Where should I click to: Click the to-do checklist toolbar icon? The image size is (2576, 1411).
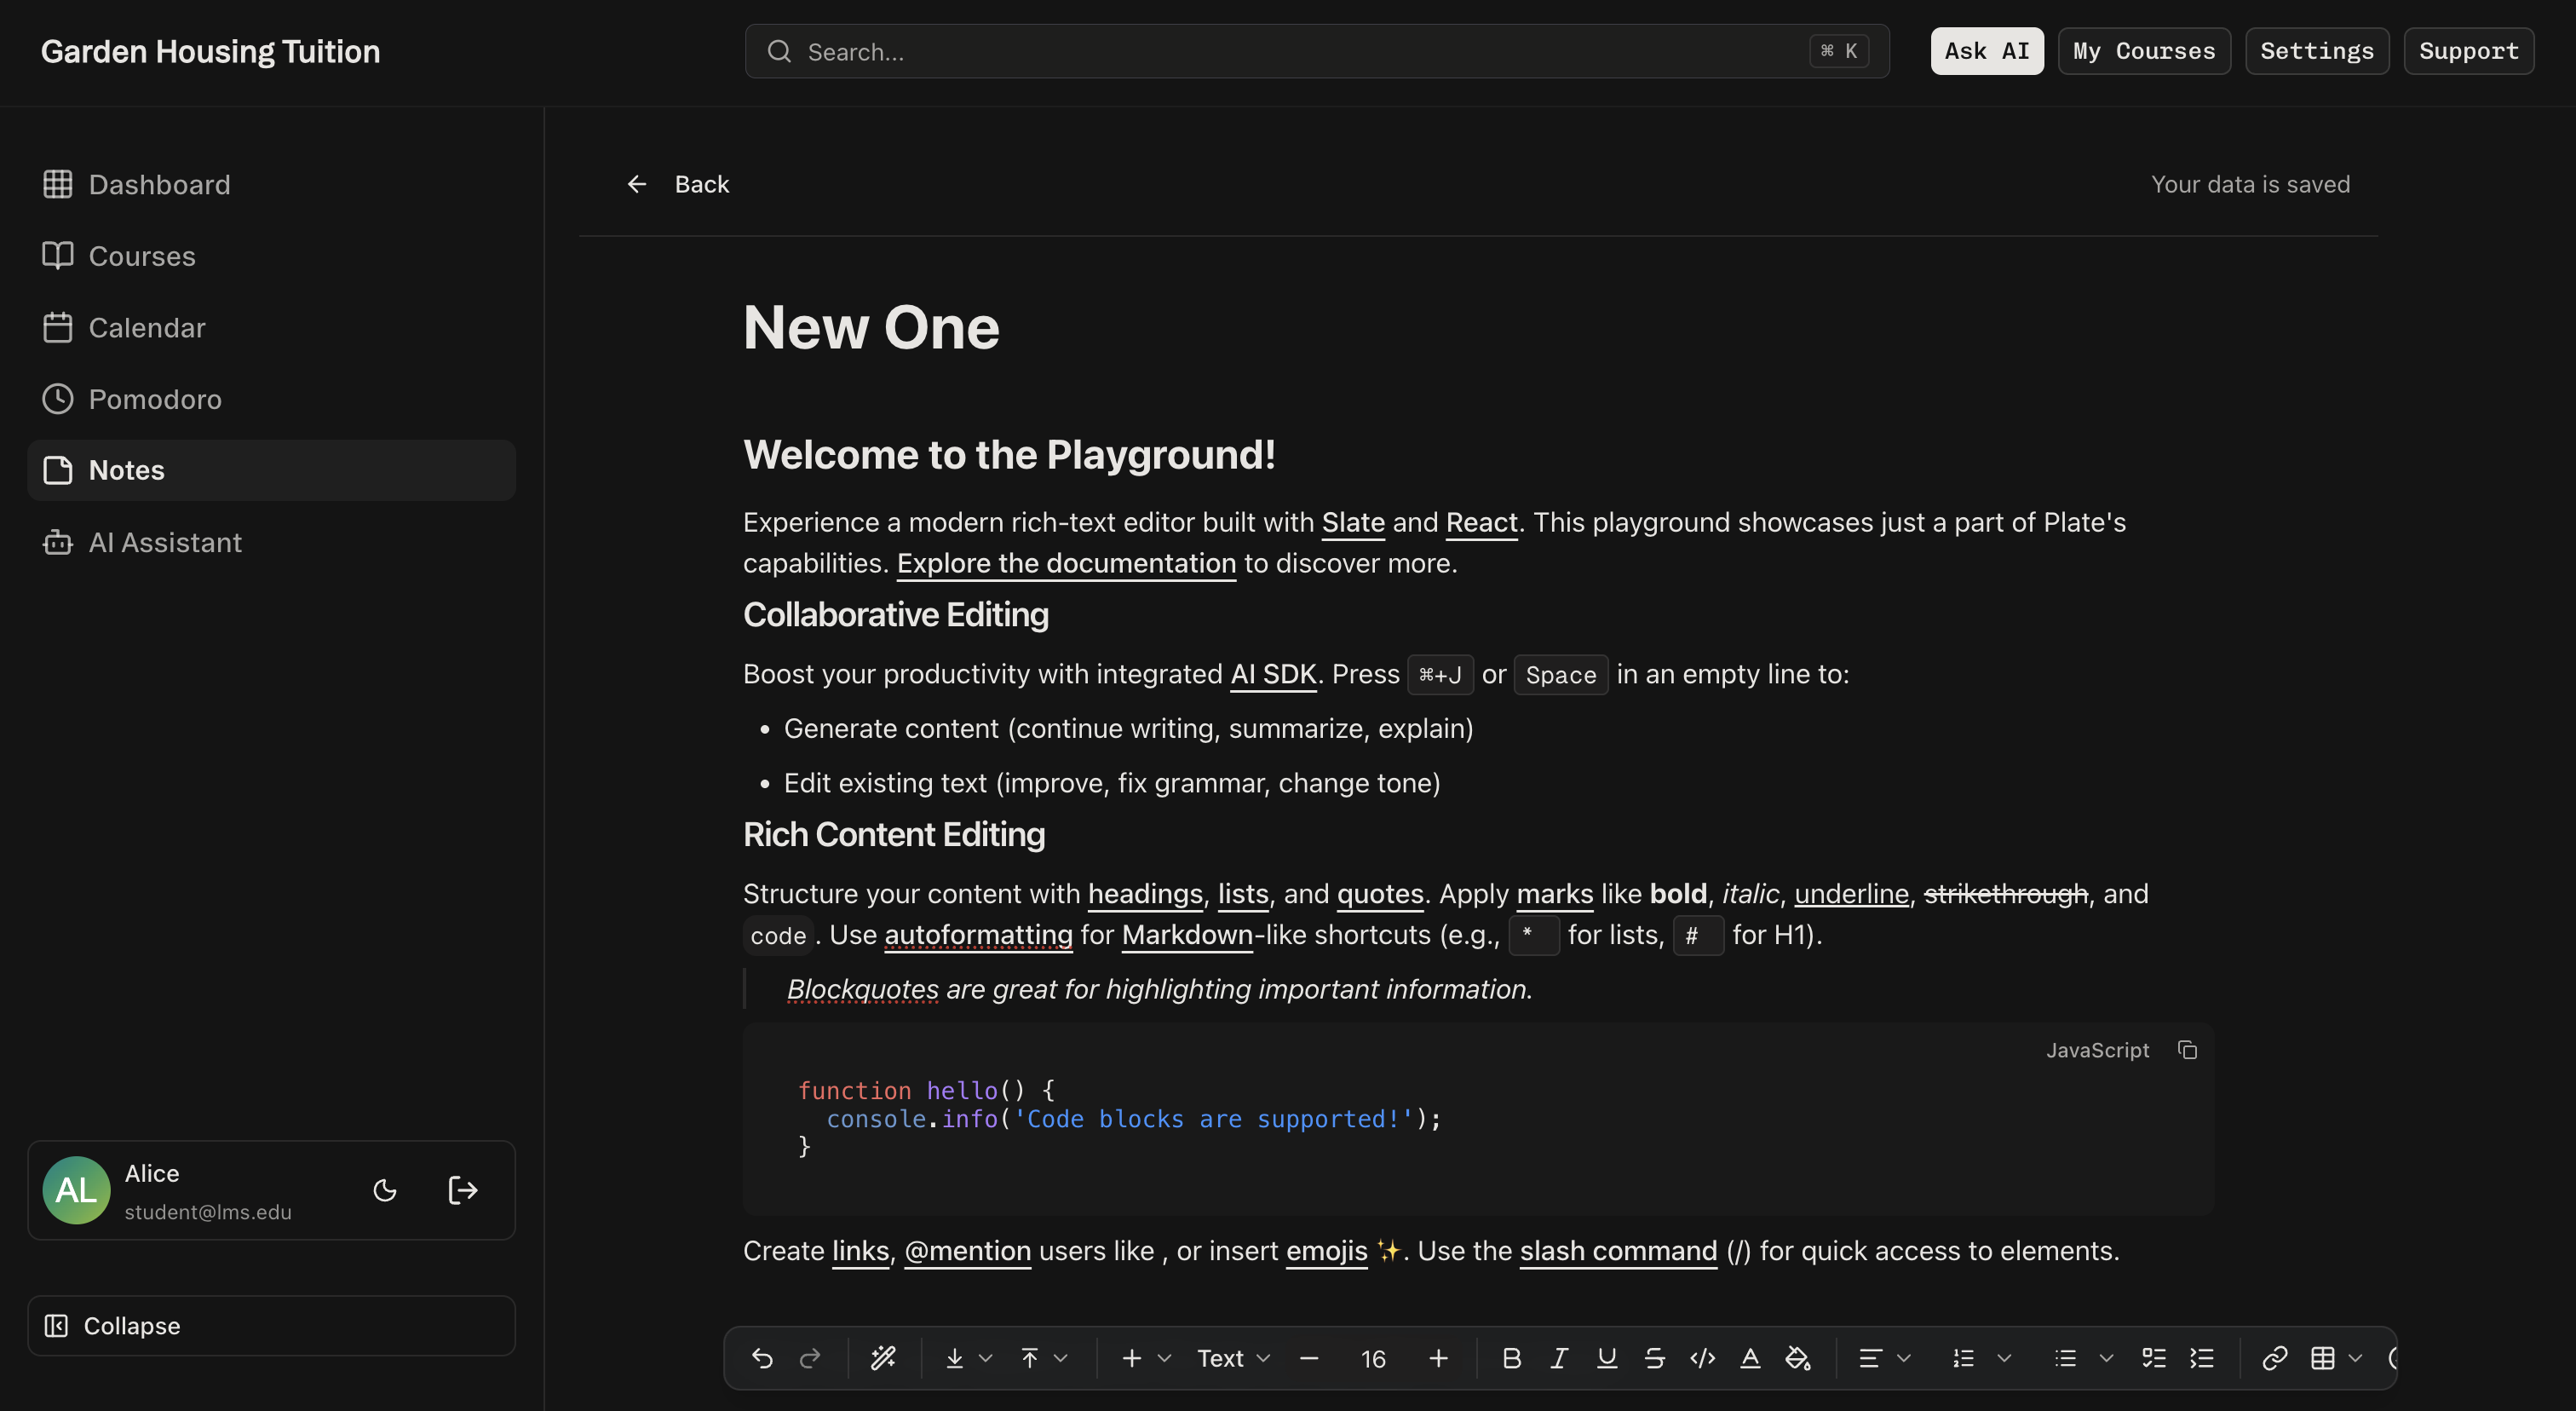(x=2153, y=1358)
